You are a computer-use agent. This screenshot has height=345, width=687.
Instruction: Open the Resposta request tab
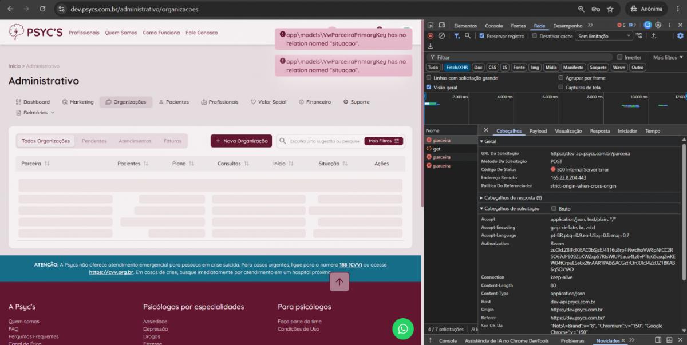[600, 131]
